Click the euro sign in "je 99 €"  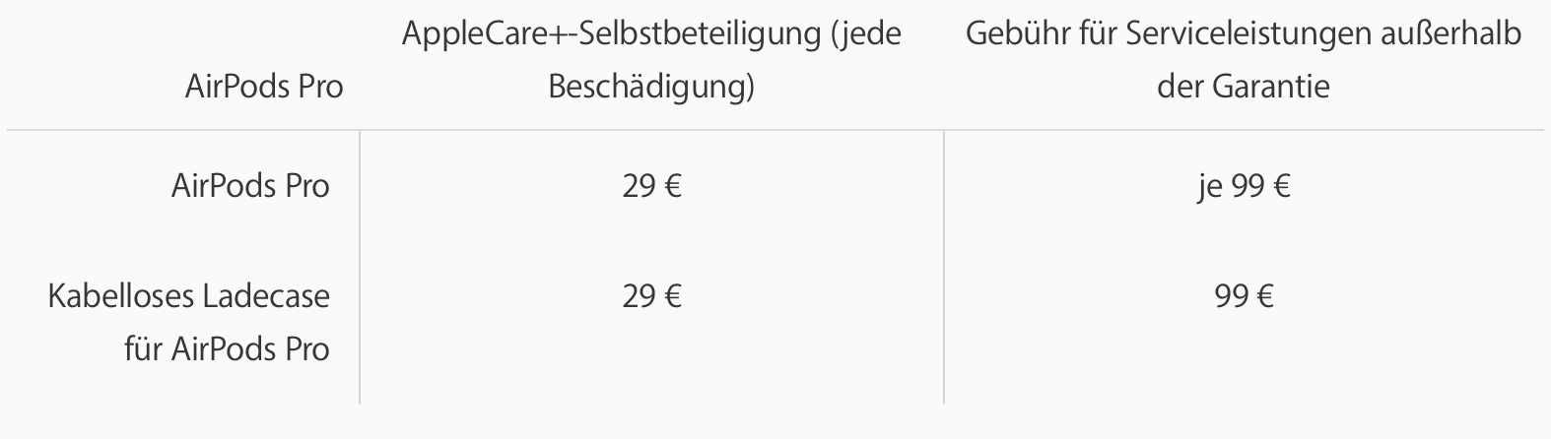coord(1280,186)
